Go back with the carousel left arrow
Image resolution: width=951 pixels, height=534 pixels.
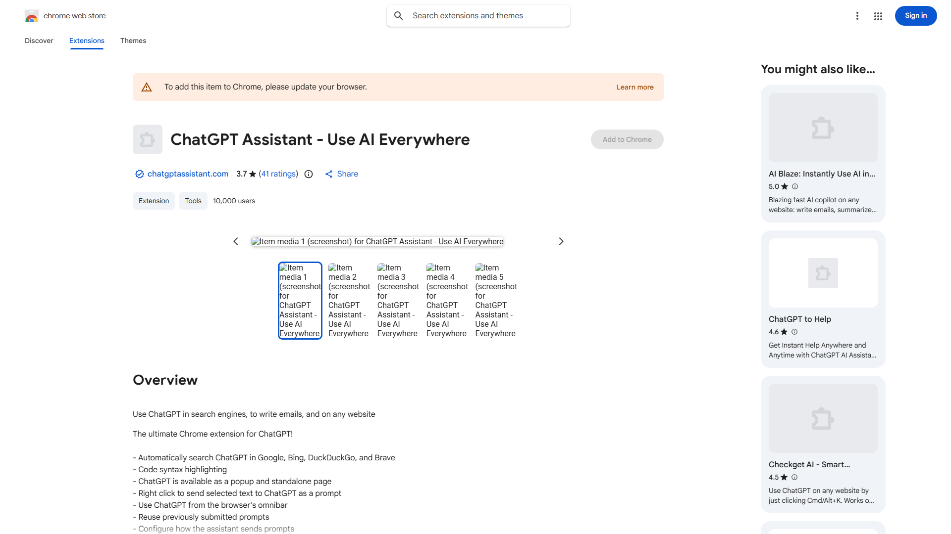click(236, 241)
